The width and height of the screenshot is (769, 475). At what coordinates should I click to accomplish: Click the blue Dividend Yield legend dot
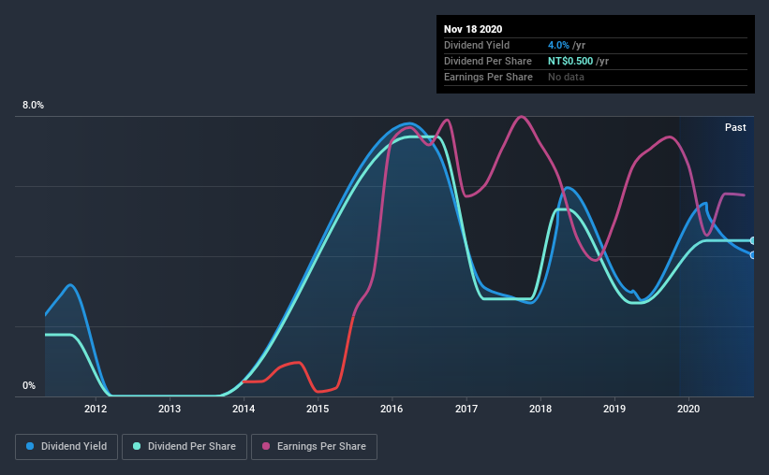pos(30,446)
